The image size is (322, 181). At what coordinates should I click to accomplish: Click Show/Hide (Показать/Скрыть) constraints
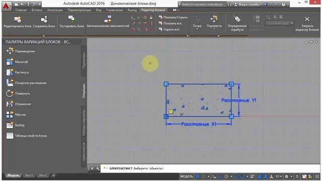[x=173, y=18]
